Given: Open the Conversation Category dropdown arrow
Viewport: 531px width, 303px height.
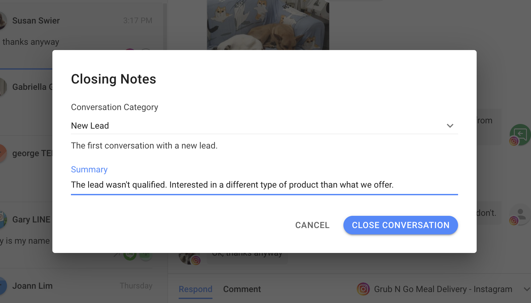Looking at the screenshot, I should click(x=450, y=126).
